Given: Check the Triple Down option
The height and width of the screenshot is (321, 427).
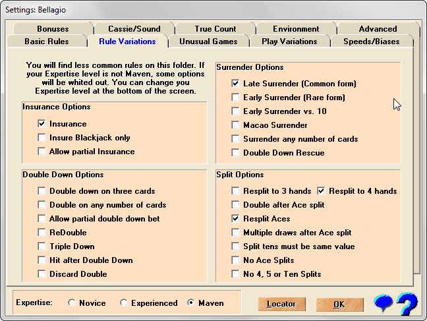Looking at the screenshot, I should (42, 247).
